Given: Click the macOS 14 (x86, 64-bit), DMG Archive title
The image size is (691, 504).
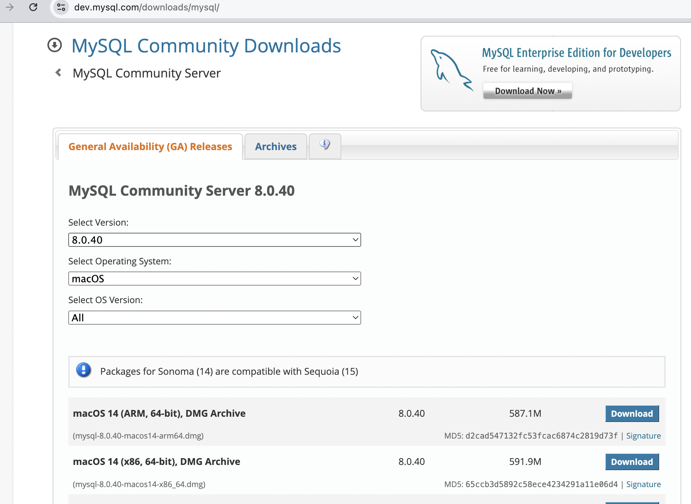Looking at the screenshot, I should 156,462.
